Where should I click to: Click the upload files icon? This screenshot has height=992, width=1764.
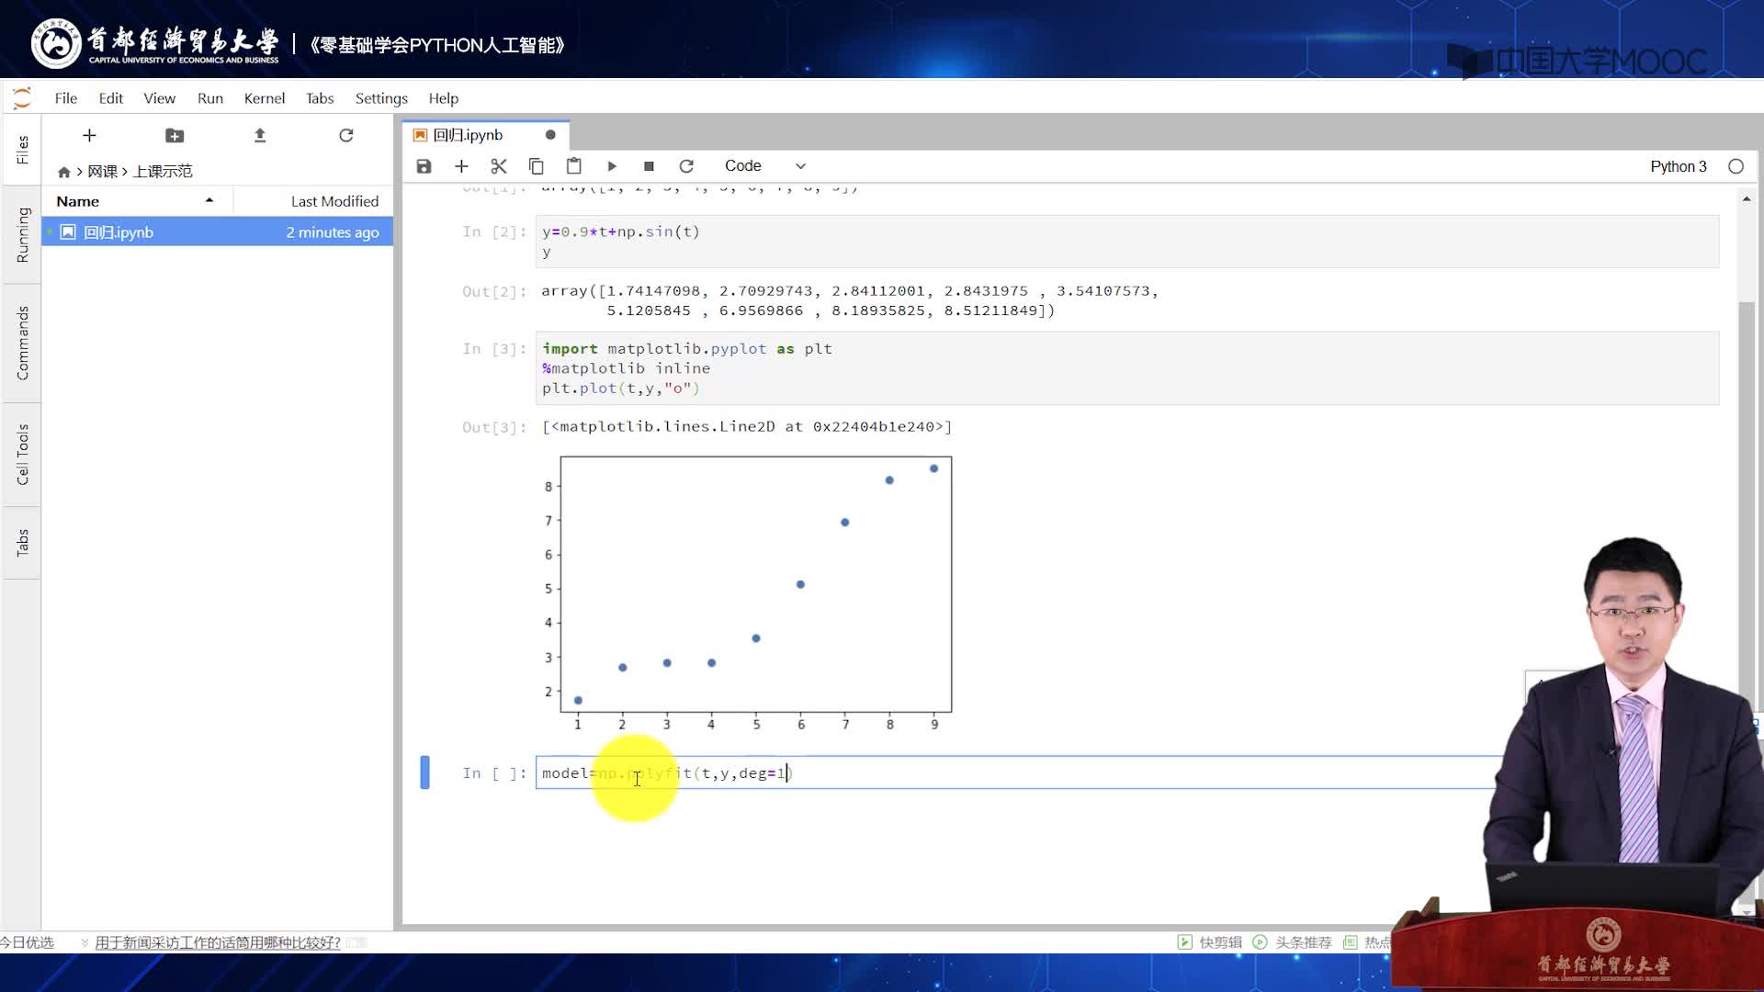pos(260,136)
